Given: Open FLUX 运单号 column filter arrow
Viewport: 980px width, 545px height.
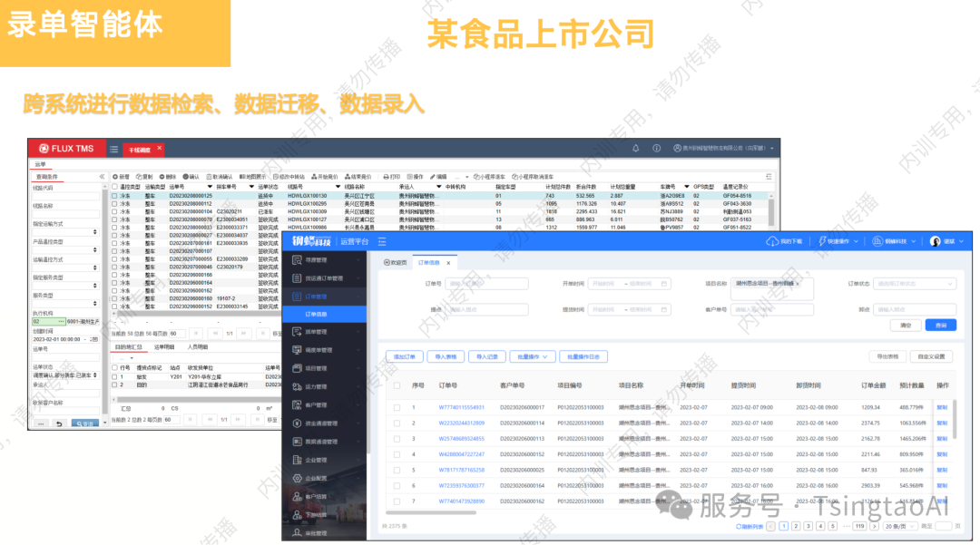Looking at the screenshot, I should pyautogui.click(x=210, y=187).
